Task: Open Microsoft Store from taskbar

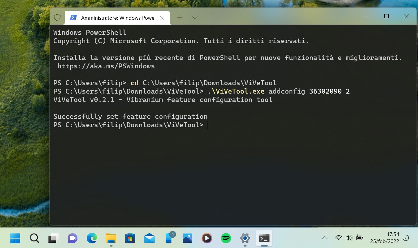Action: (x=130, y=238)
